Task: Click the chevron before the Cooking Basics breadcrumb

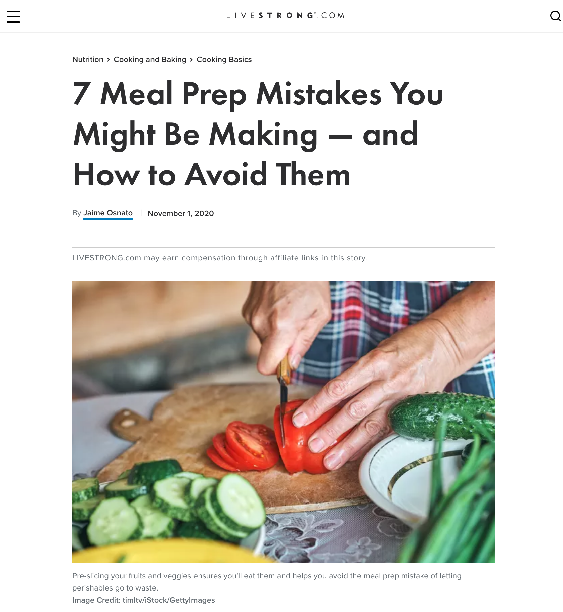Action: point(191,60)
